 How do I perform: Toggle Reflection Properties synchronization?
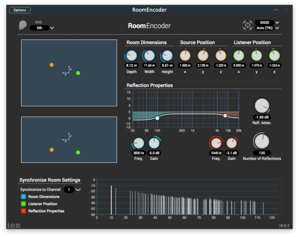coord(24,211)
